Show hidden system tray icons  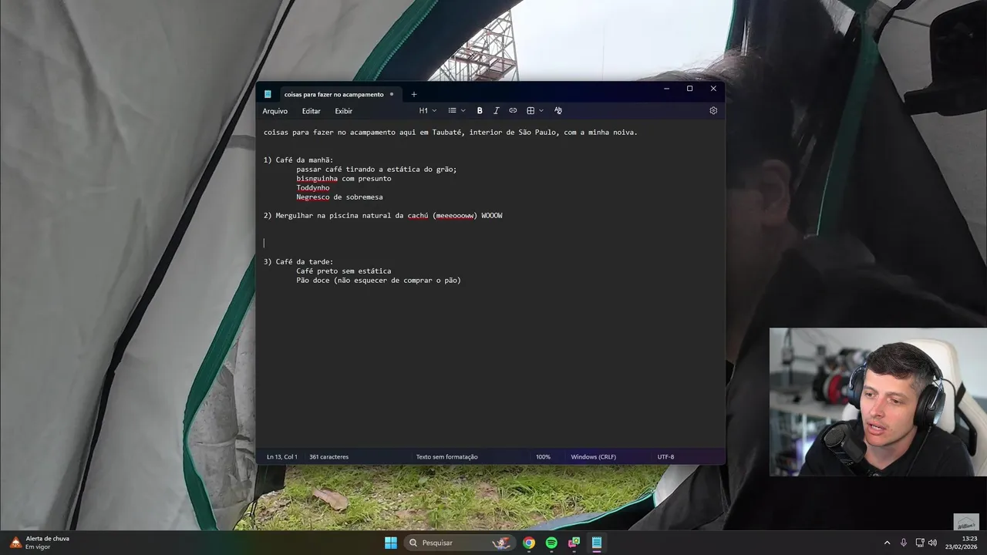click(887, 543)
